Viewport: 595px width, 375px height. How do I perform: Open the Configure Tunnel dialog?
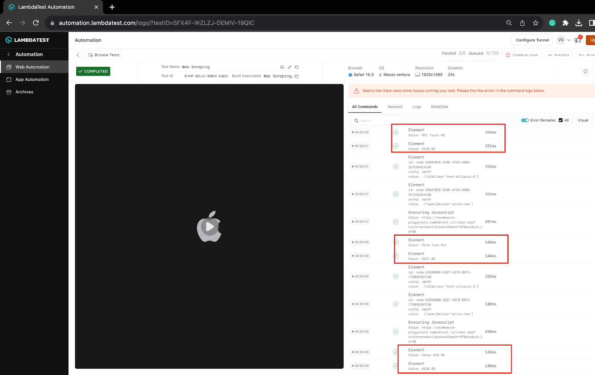pyautogui.click(x=531, y=40)
